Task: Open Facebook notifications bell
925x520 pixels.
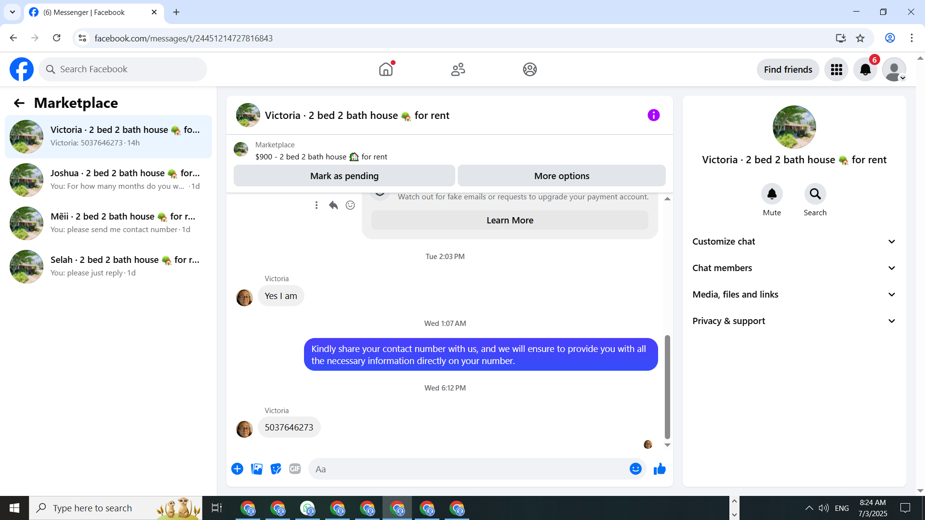Action: point(865,69)
